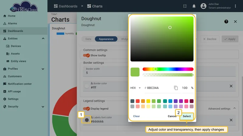Pick the teal preset swatch

coord(165,101)
